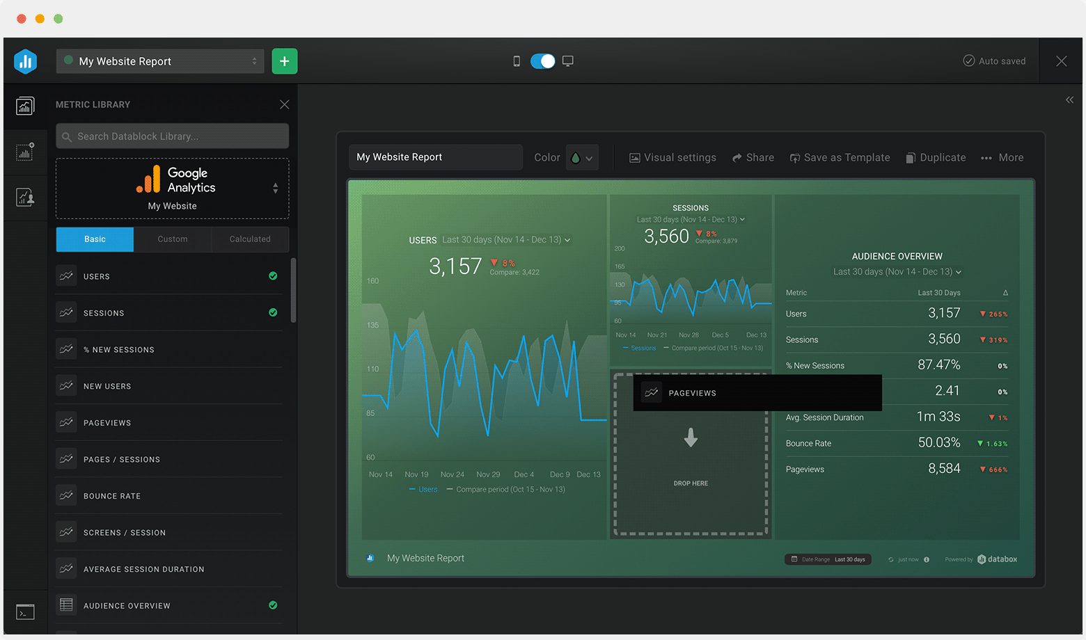Open the console icon at sidebar bottom
This screenshot has height=640, width=1086.
click(25, 611)
